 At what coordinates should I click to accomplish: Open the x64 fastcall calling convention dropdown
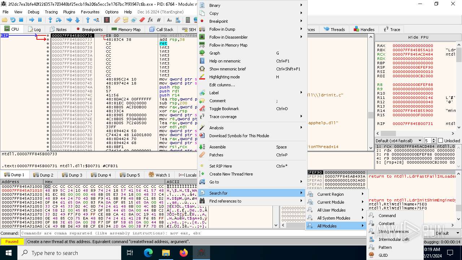399,140
